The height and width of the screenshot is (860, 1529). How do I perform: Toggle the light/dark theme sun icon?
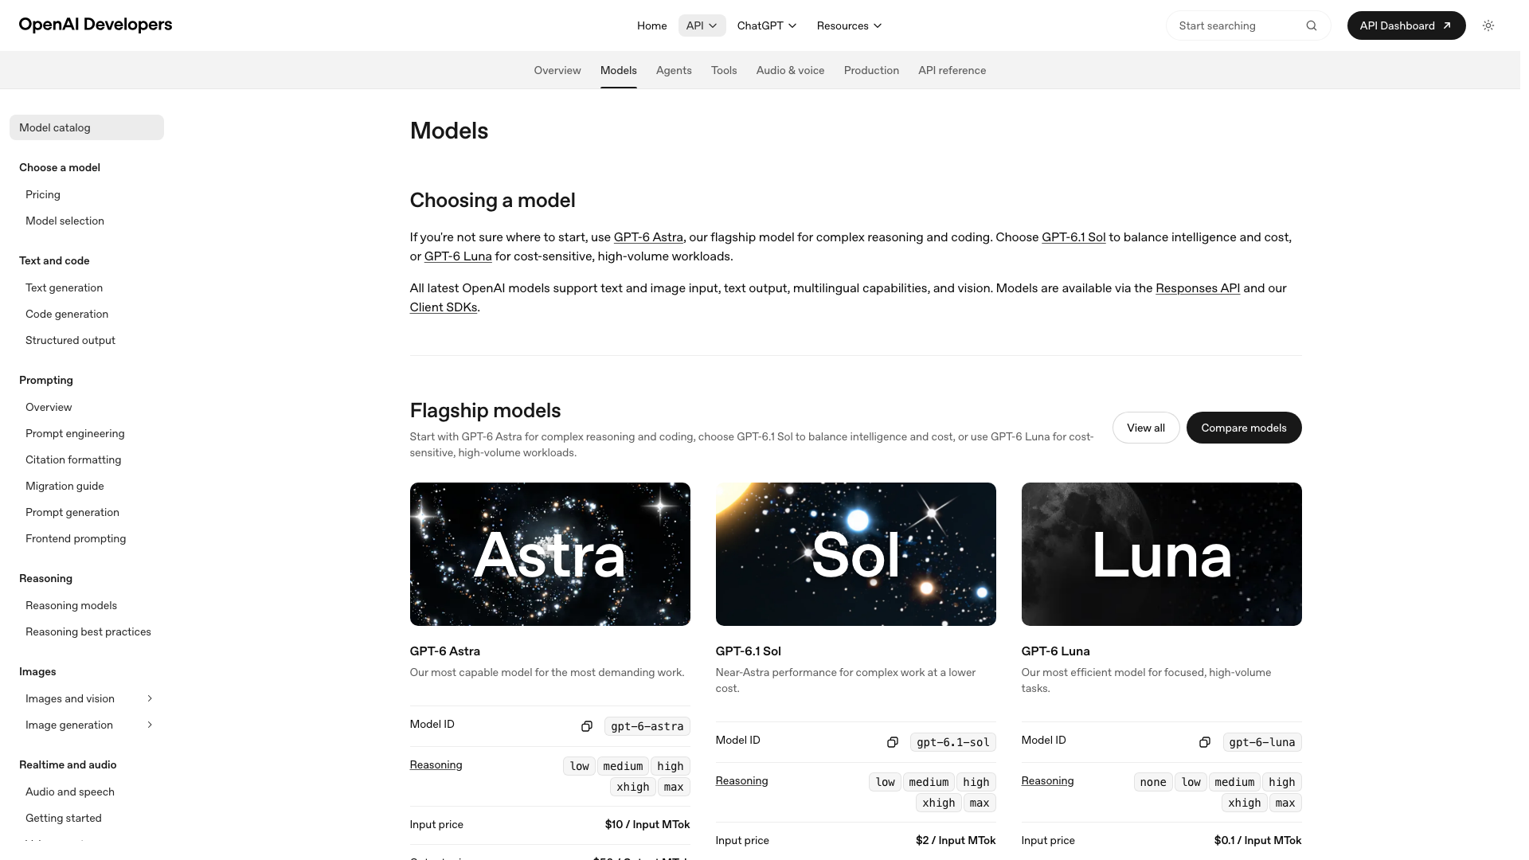click(x=1488, y=25)
